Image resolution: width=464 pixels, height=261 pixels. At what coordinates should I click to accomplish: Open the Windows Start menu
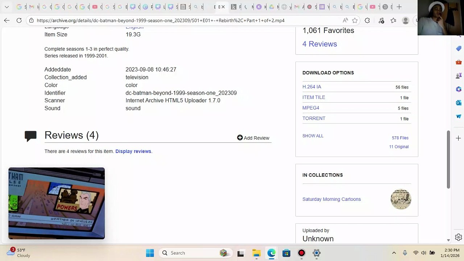(x=150, y=253)
